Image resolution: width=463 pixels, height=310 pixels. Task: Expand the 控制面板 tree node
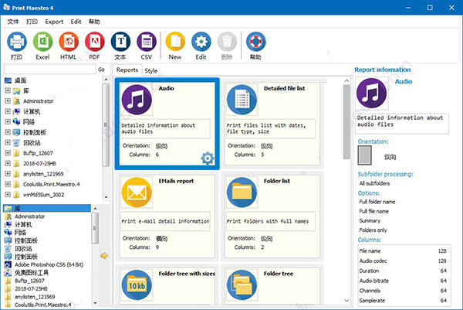point(8,132)
